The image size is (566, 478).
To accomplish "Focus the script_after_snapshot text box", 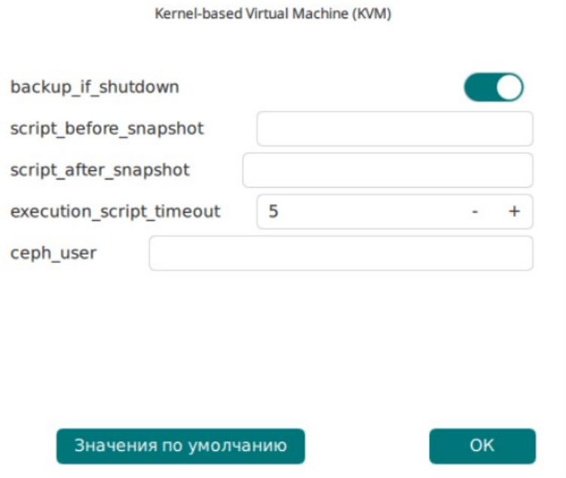I will [x=387, y=170].
